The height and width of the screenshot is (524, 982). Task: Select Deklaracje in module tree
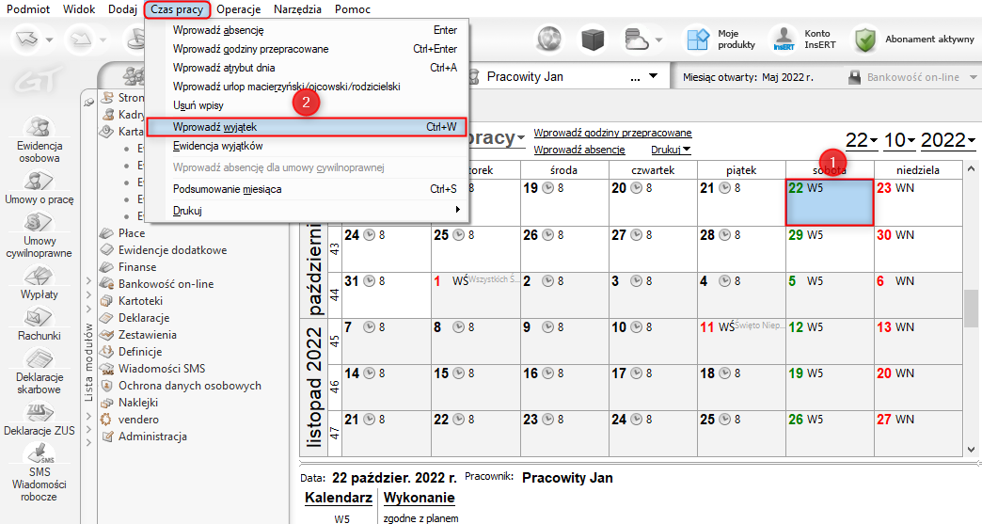tap(144, 317)
